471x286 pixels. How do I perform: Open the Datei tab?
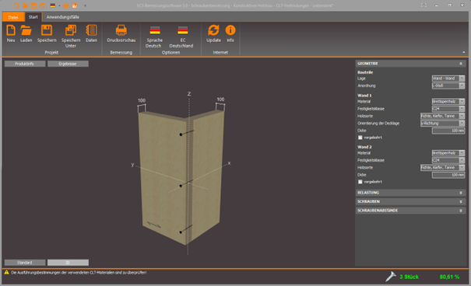[x=13, y=17]
